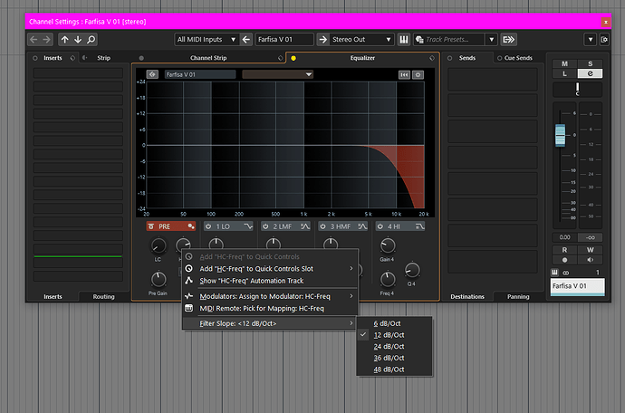The height and width of the screenshot is (413, 625).
Task: Click the window layout setup icon
Action: coord(604,40)
